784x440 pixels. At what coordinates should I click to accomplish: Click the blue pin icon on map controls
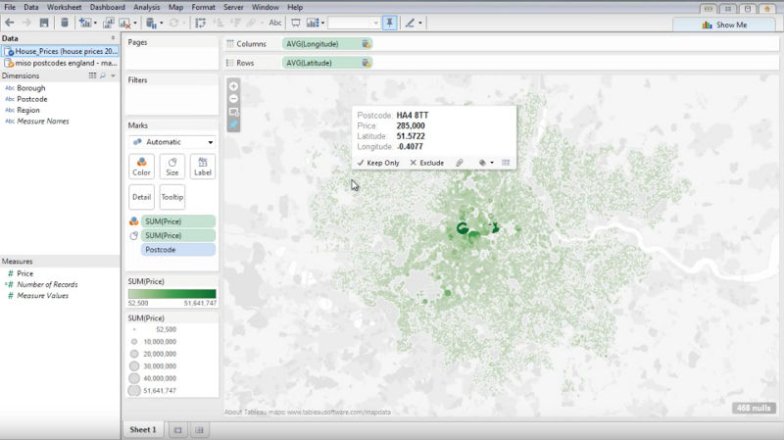coord(233,124)
